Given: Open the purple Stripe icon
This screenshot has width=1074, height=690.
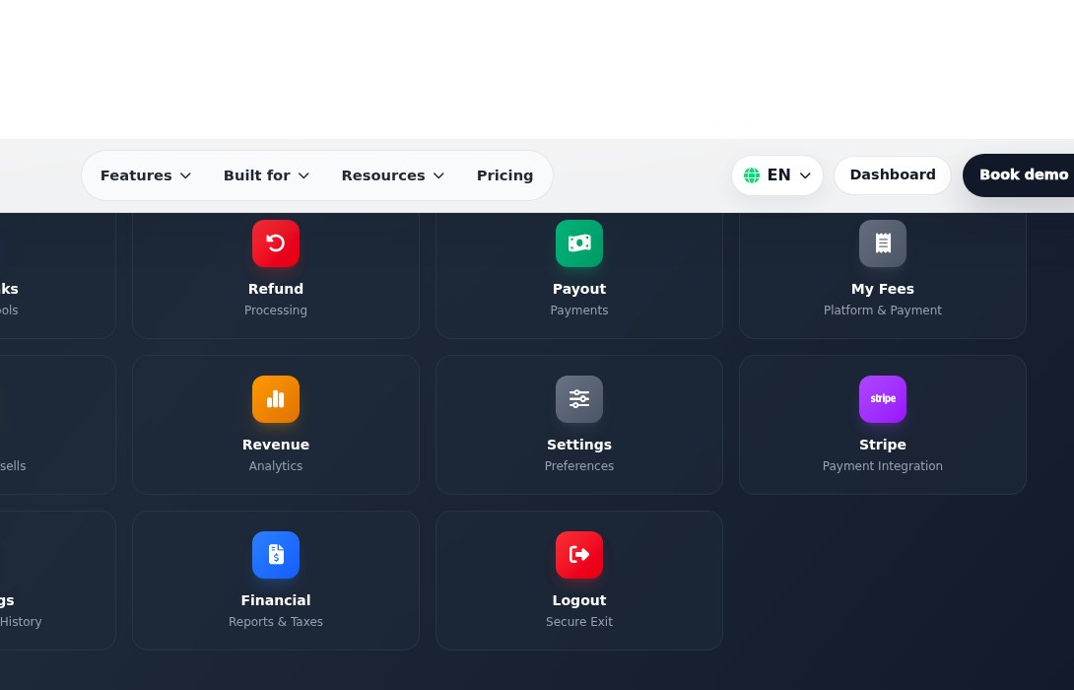Looking at the screenshot, I should tap(882, 399).
